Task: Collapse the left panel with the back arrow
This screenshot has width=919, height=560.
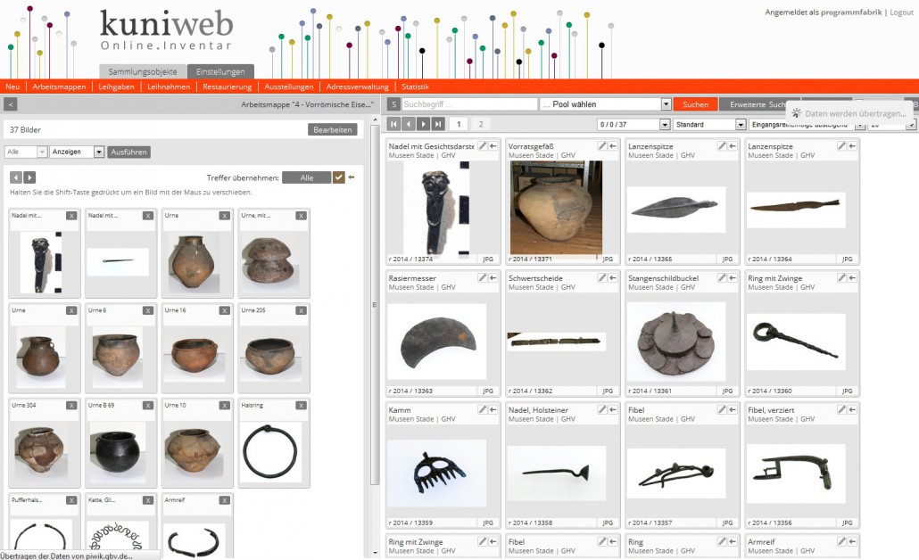Action: coord(11,104)
